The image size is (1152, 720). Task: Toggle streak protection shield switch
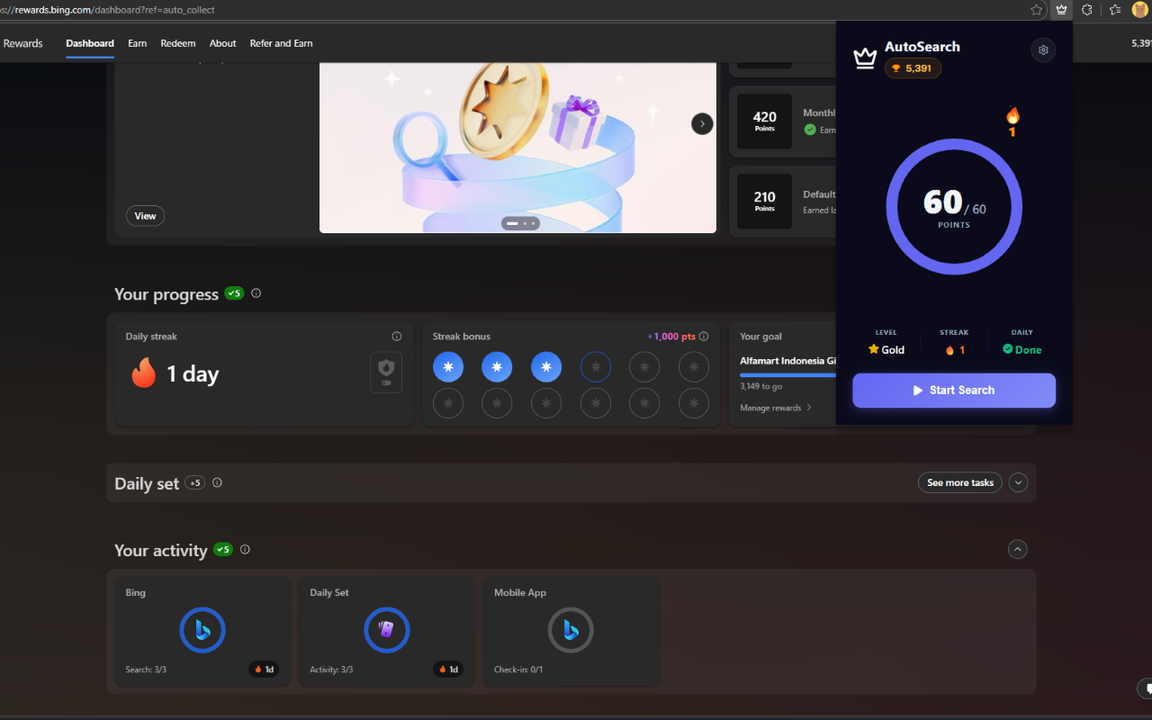pos(386,373)
